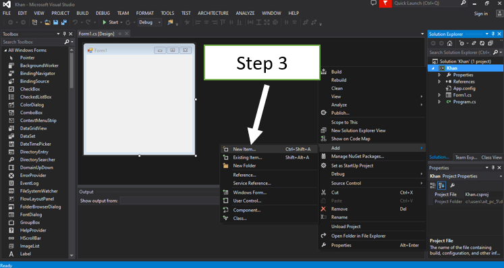The image size is (504, 268).
Task: Expand the Program.cs node arrow
Action: tap(439, 102)
